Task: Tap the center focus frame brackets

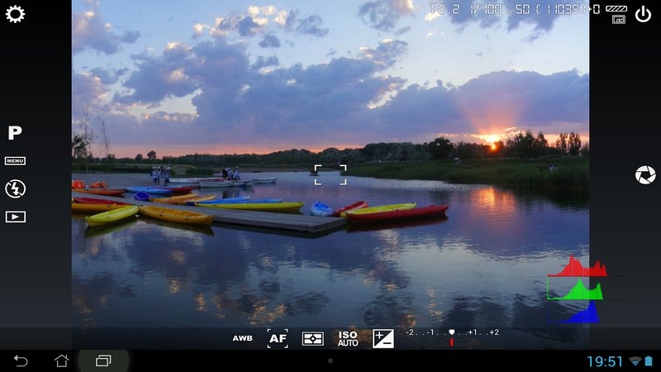Action: (330, 174)
